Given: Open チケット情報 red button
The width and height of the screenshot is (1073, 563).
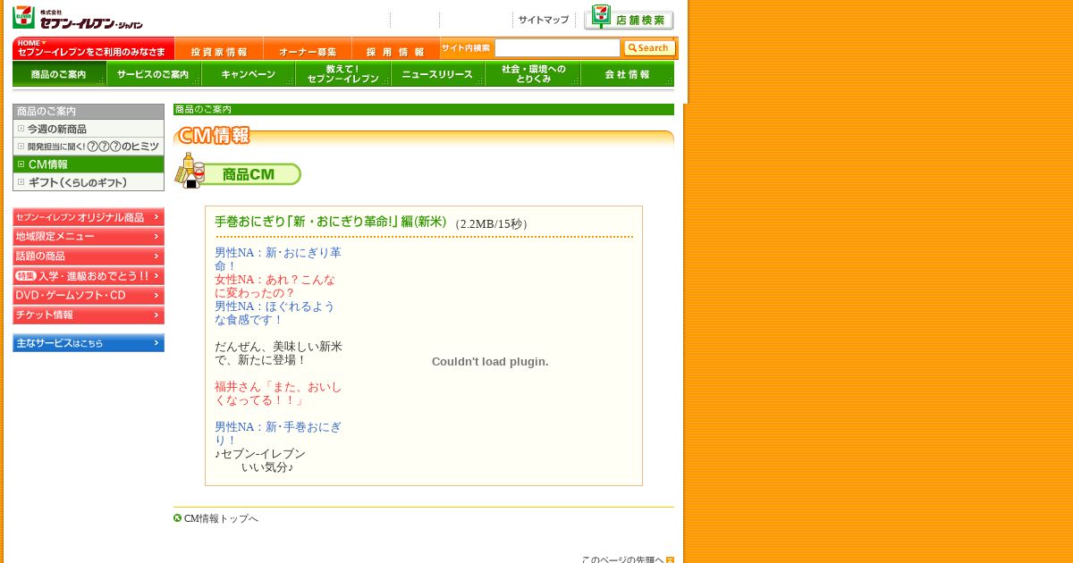Looking at the screenshot, I should point(89,315).
